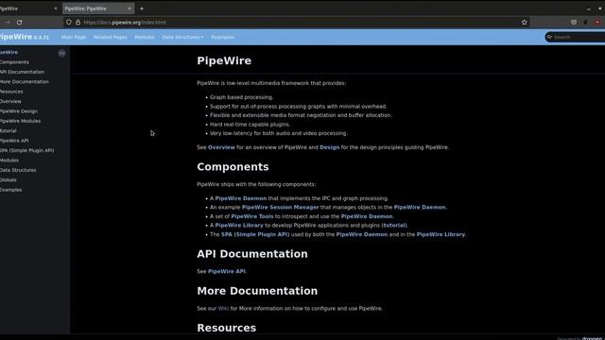The width and height of the screenshot is (605, 340).
Task: Open the PipeWire Tools link
Action: [252, 216]
